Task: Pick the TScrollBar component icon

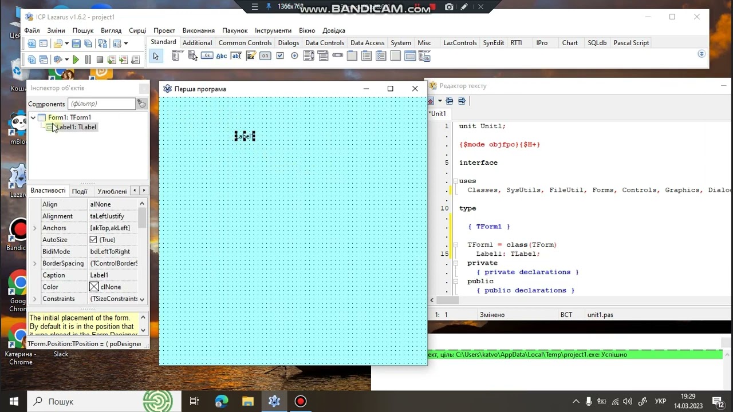Action: pos(337,56)
